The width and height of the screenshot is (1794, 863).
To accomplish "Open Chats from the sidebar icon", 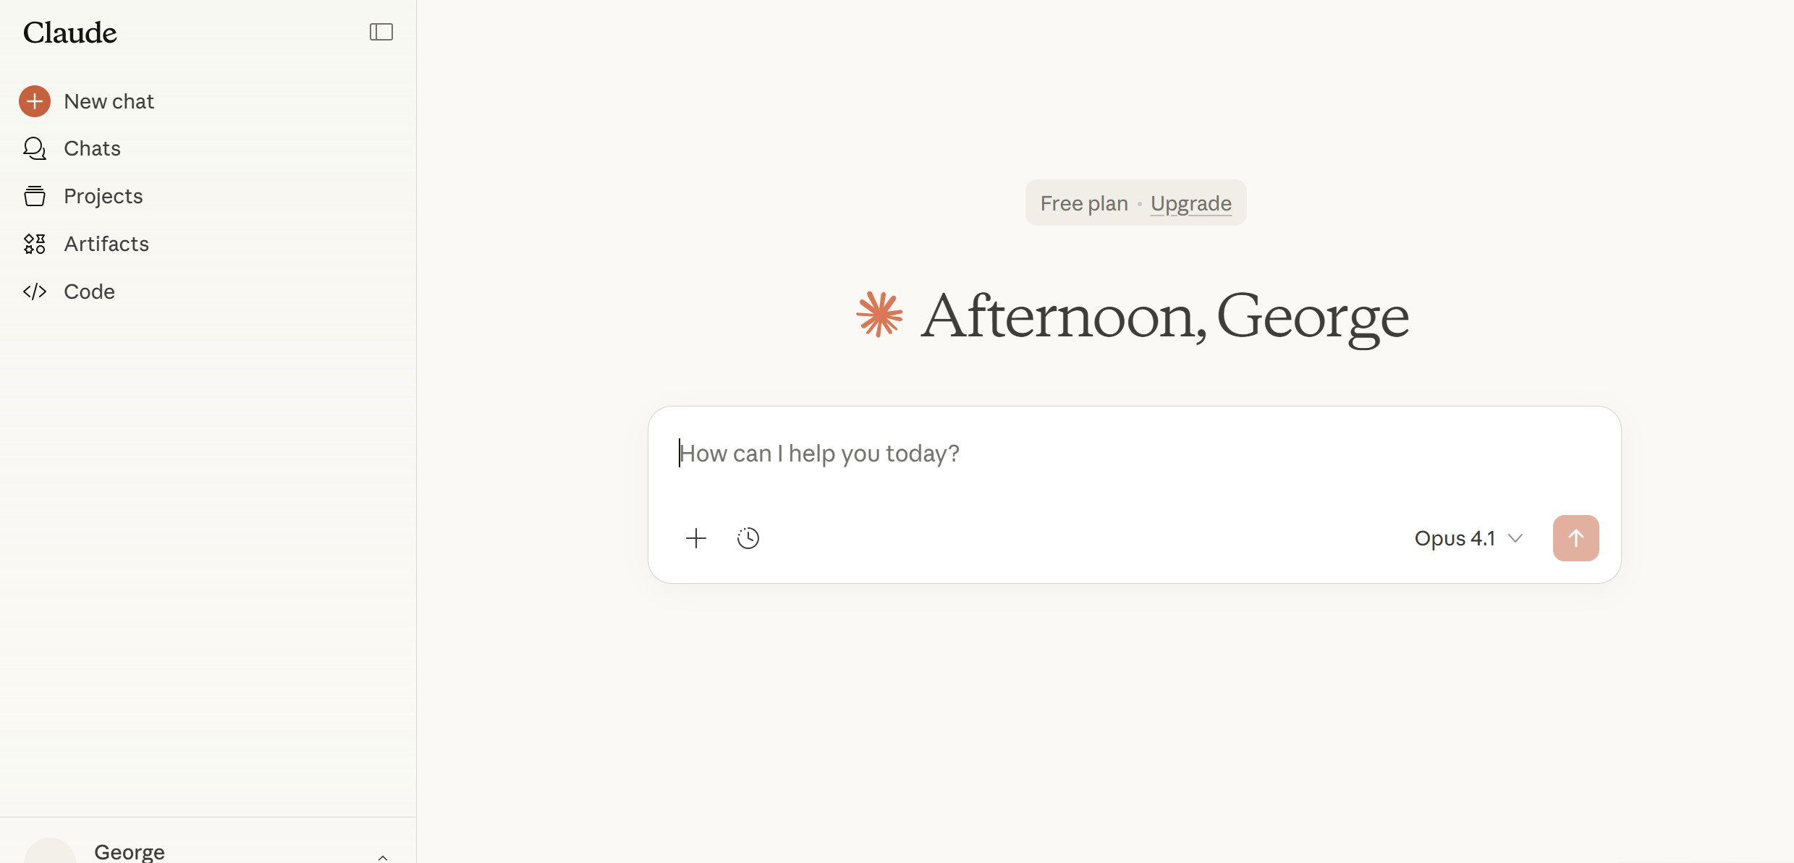I will [35, 148].
